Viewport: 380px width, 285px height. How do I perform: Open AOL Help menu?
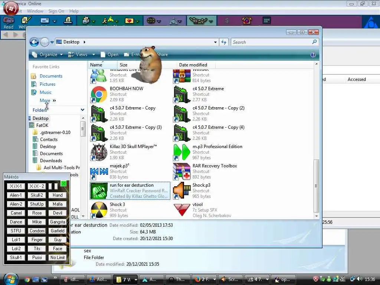tap(74, 11)
